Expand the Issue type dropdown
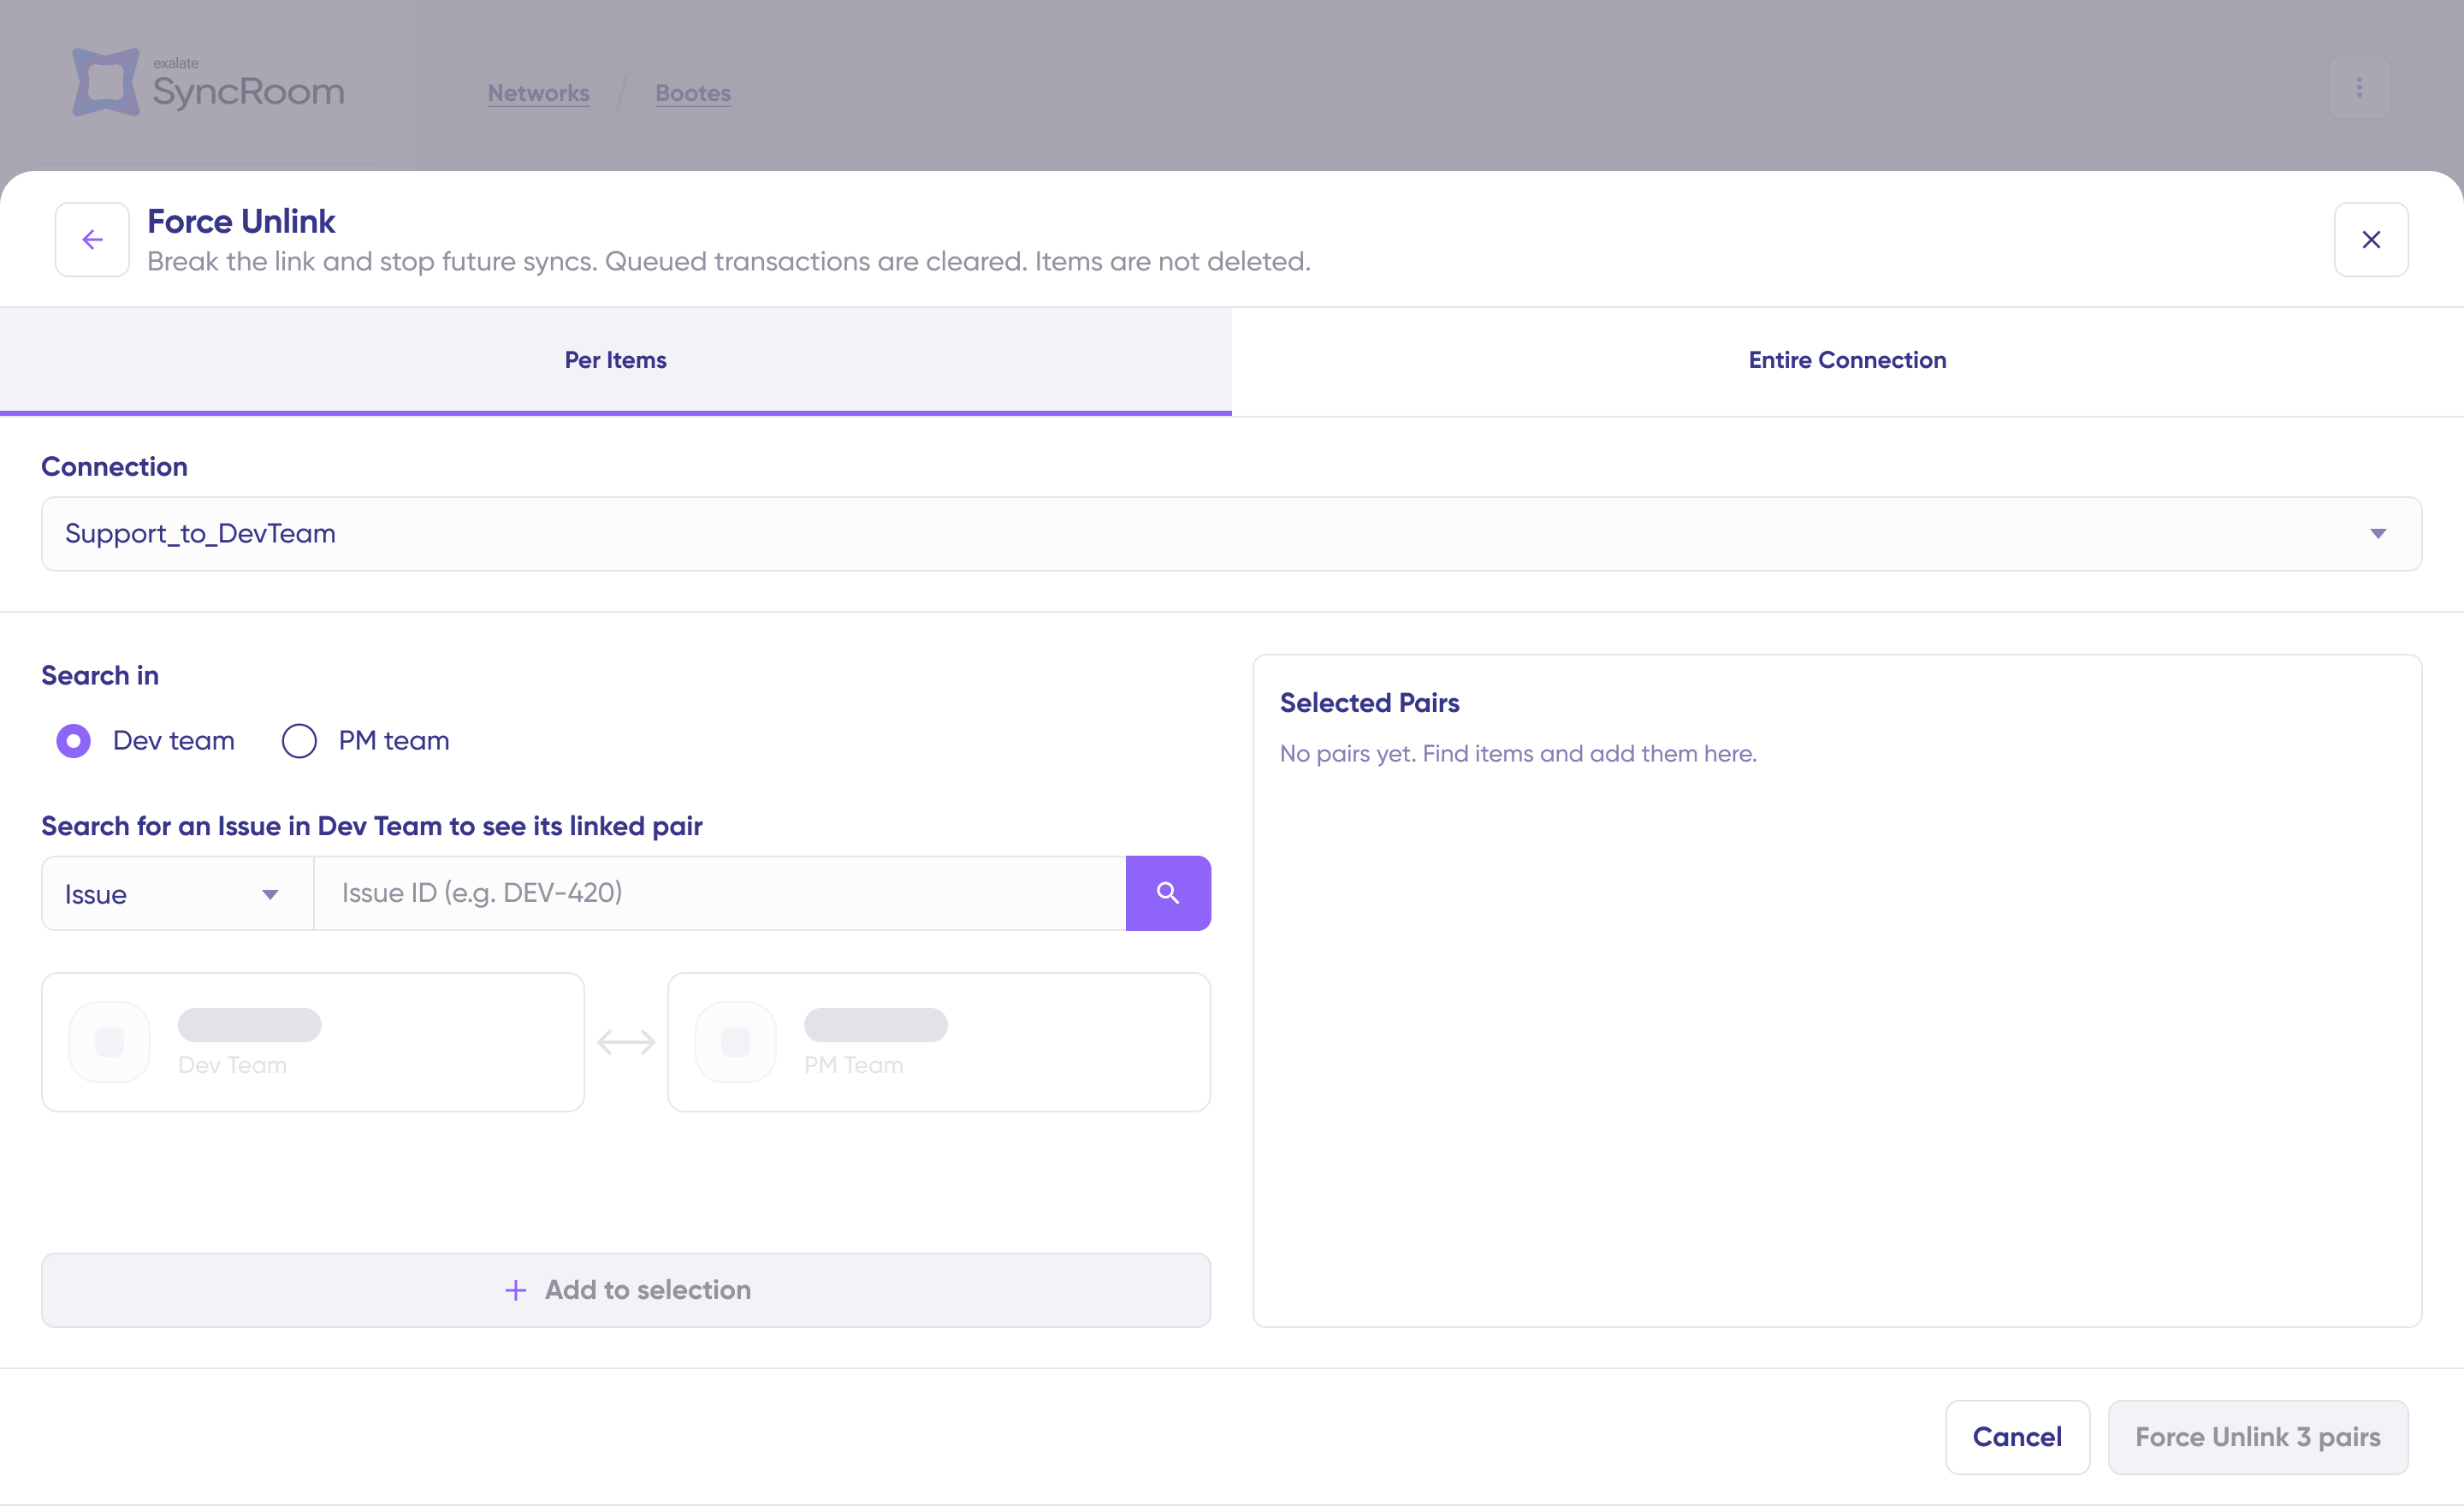The image size is (2464, 1506). [177, 894]
